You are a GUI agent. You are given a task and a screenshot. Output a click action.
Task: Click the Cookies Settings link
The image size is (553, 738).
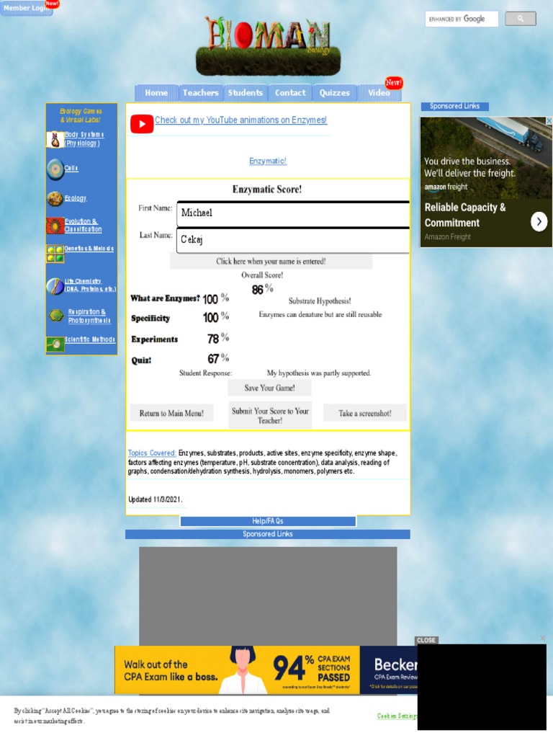click(397, 716)
